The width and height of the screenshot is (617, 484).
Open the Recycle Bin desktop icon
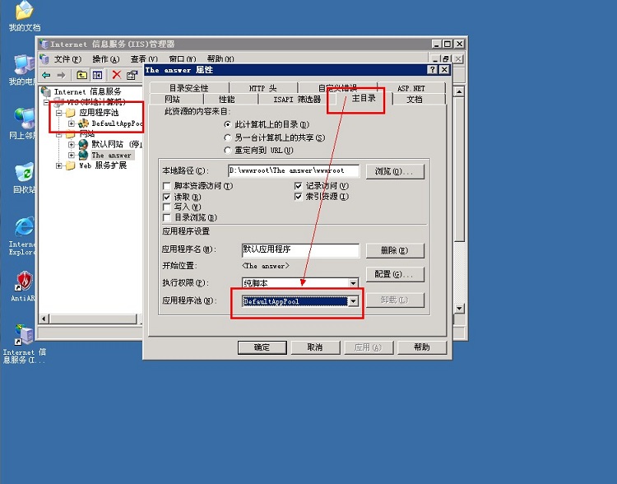pyautogui.click(x=25, y=173)
